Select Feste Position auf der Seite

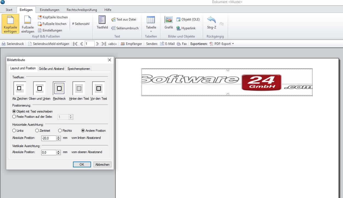[x=33, y=117]
